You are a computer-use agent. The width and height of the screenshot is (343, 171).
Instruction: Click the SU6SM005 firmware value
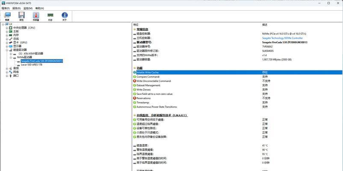(268, 51)
